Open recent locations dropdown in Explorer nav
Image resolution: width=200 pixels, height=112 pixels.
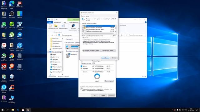pos(54,35)
